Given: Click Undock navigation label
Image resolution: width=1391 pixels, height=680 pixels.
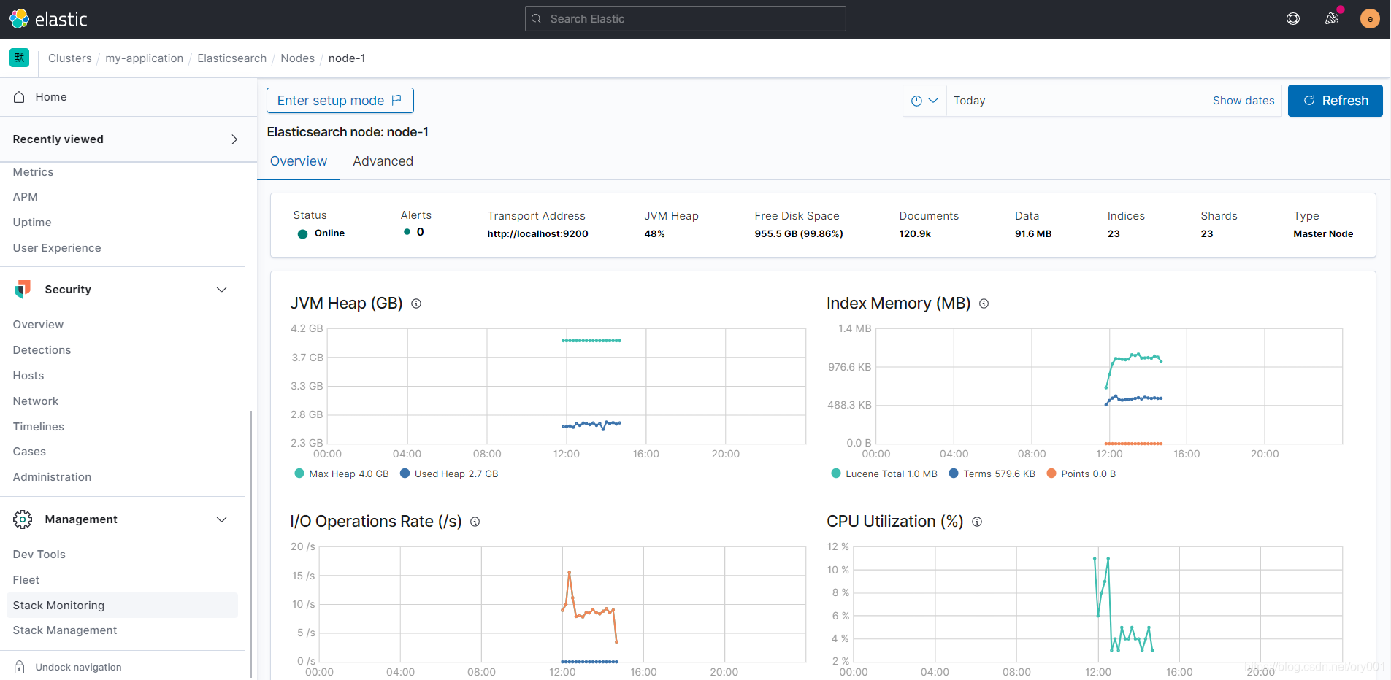Looking at the screenshot, I should 78,667.
